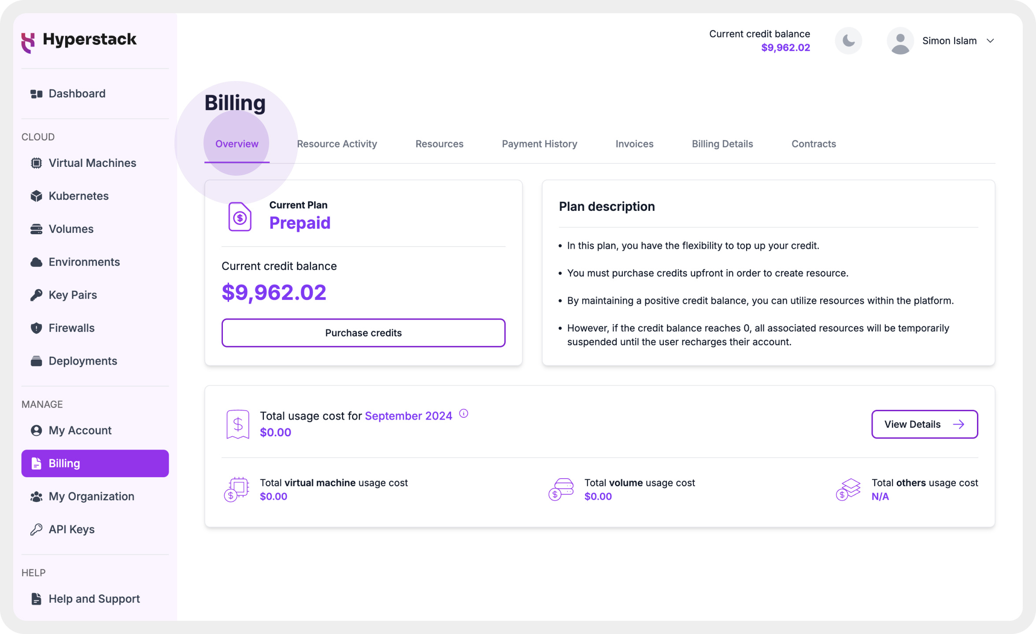Image resolution: width=1036 pixels, height=634 pixels.
Task: Click the large $9,962.02 balance in card
Action: pyautogui.click(x=274, y=292)
